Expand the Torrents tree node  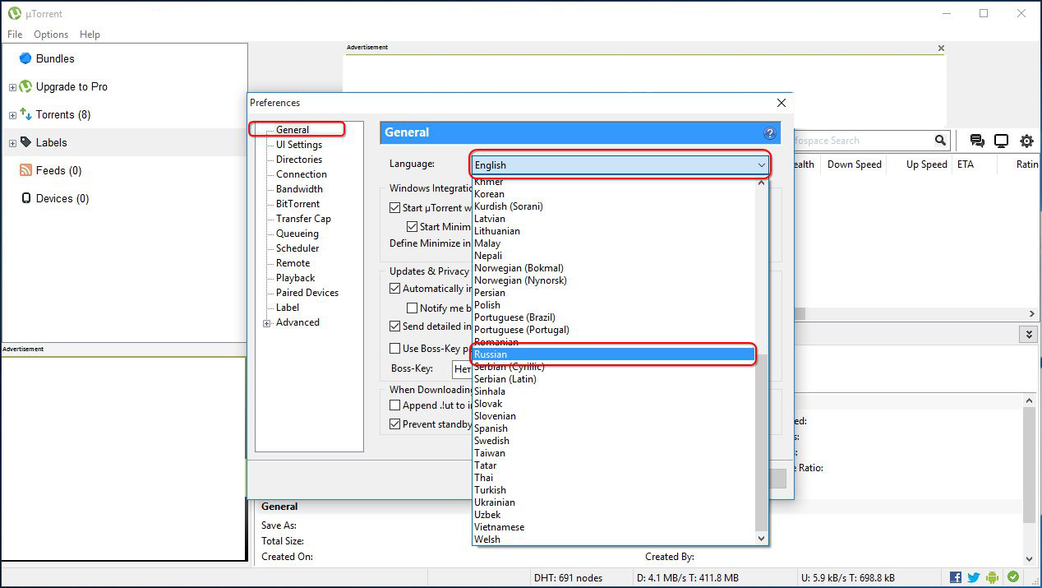coord(12,115)
